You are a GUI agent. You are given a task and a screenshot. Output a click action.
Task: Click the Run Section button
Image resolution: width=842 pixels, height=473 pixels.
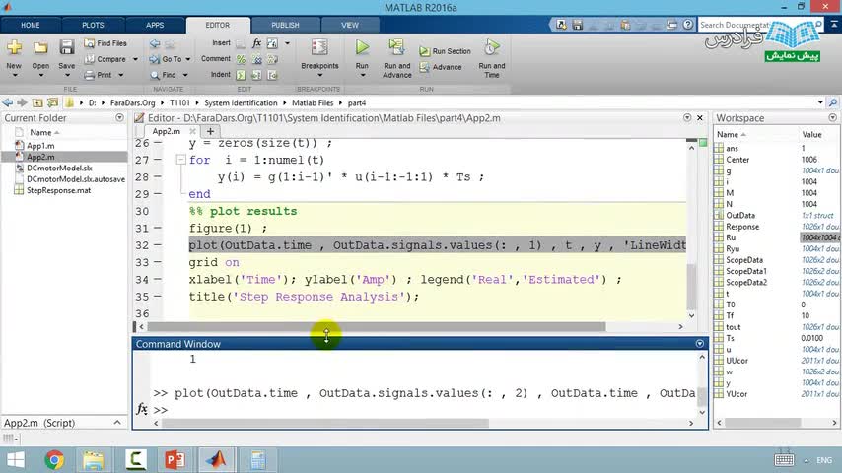(x=446, y=51)
